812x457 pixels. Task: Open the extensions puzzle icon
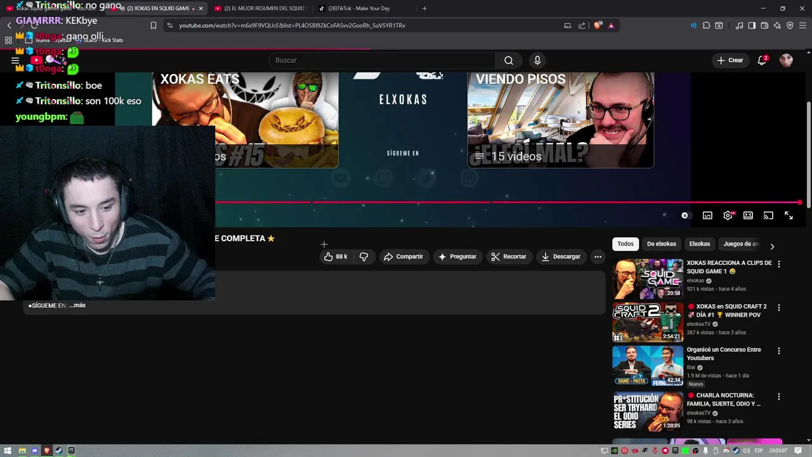[706, 25]
